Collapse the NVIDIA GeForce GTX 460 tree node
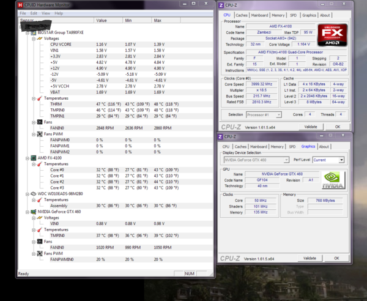The height and width of the screenshot is (301, 367). (28, 212)
